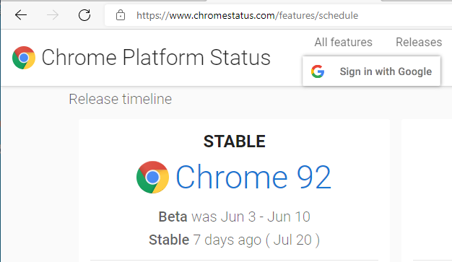The image size is (452, 262).
Task: Click the greyed-out forward arrow
Action: tap(53, 15)
